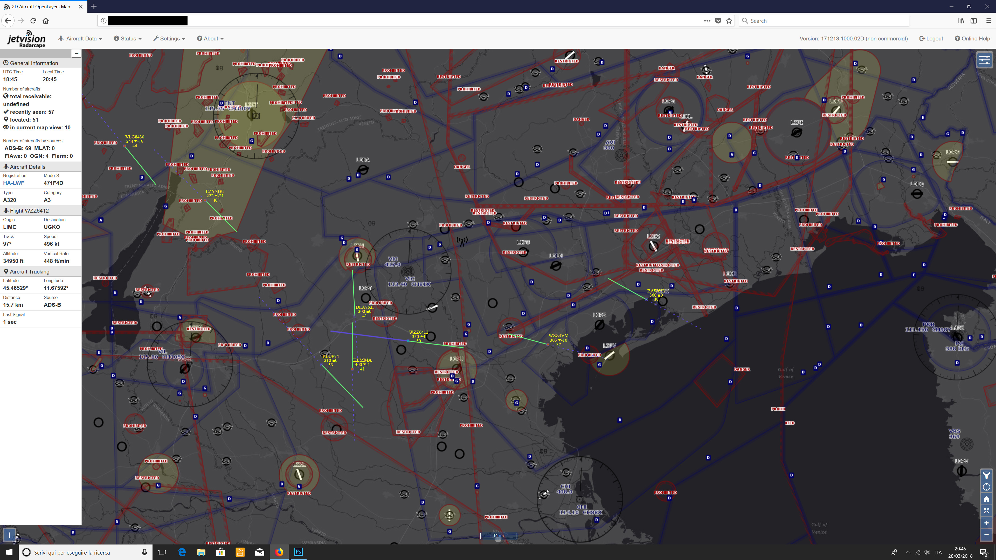Open Photoshop from the taskbar

point(298,552)
